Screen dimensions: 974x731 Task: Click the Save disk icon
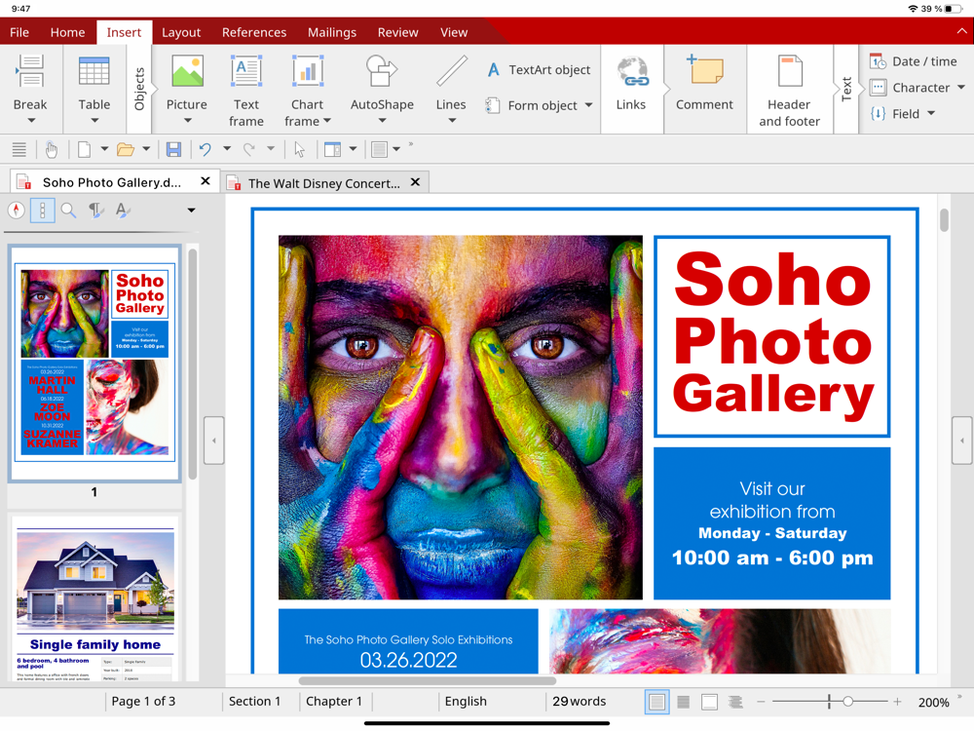point(173,149)
